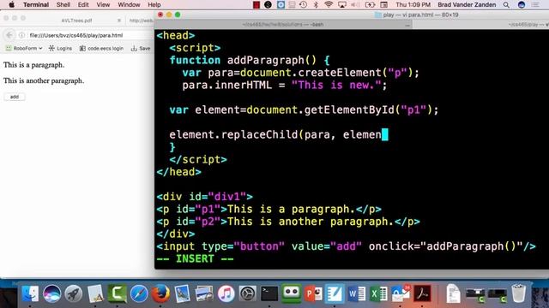Open the Window menu

point(129,4)
